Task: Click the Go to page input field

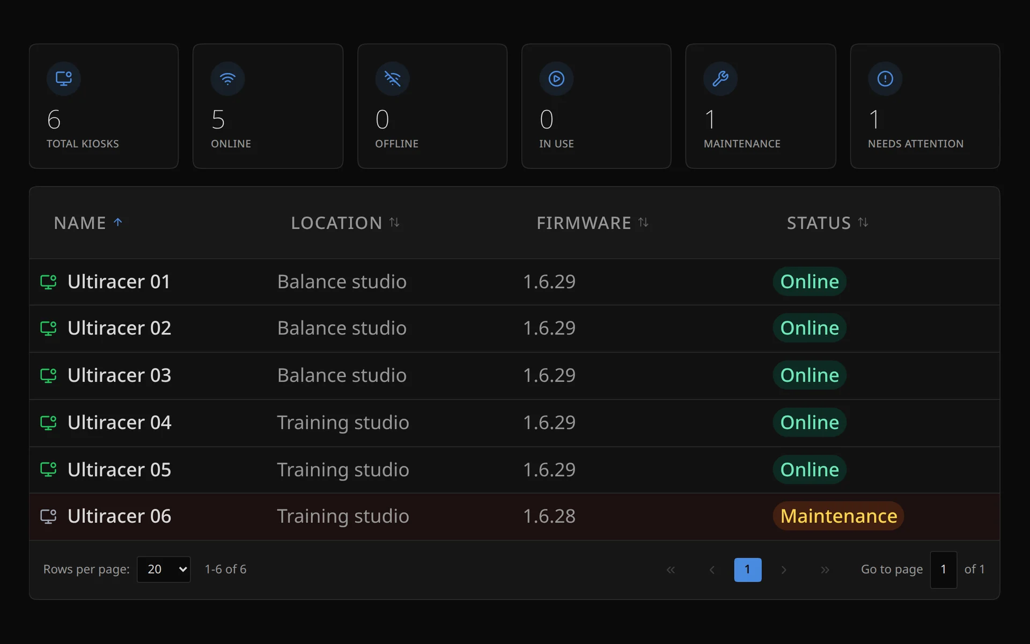Action: tap(944, 570)
